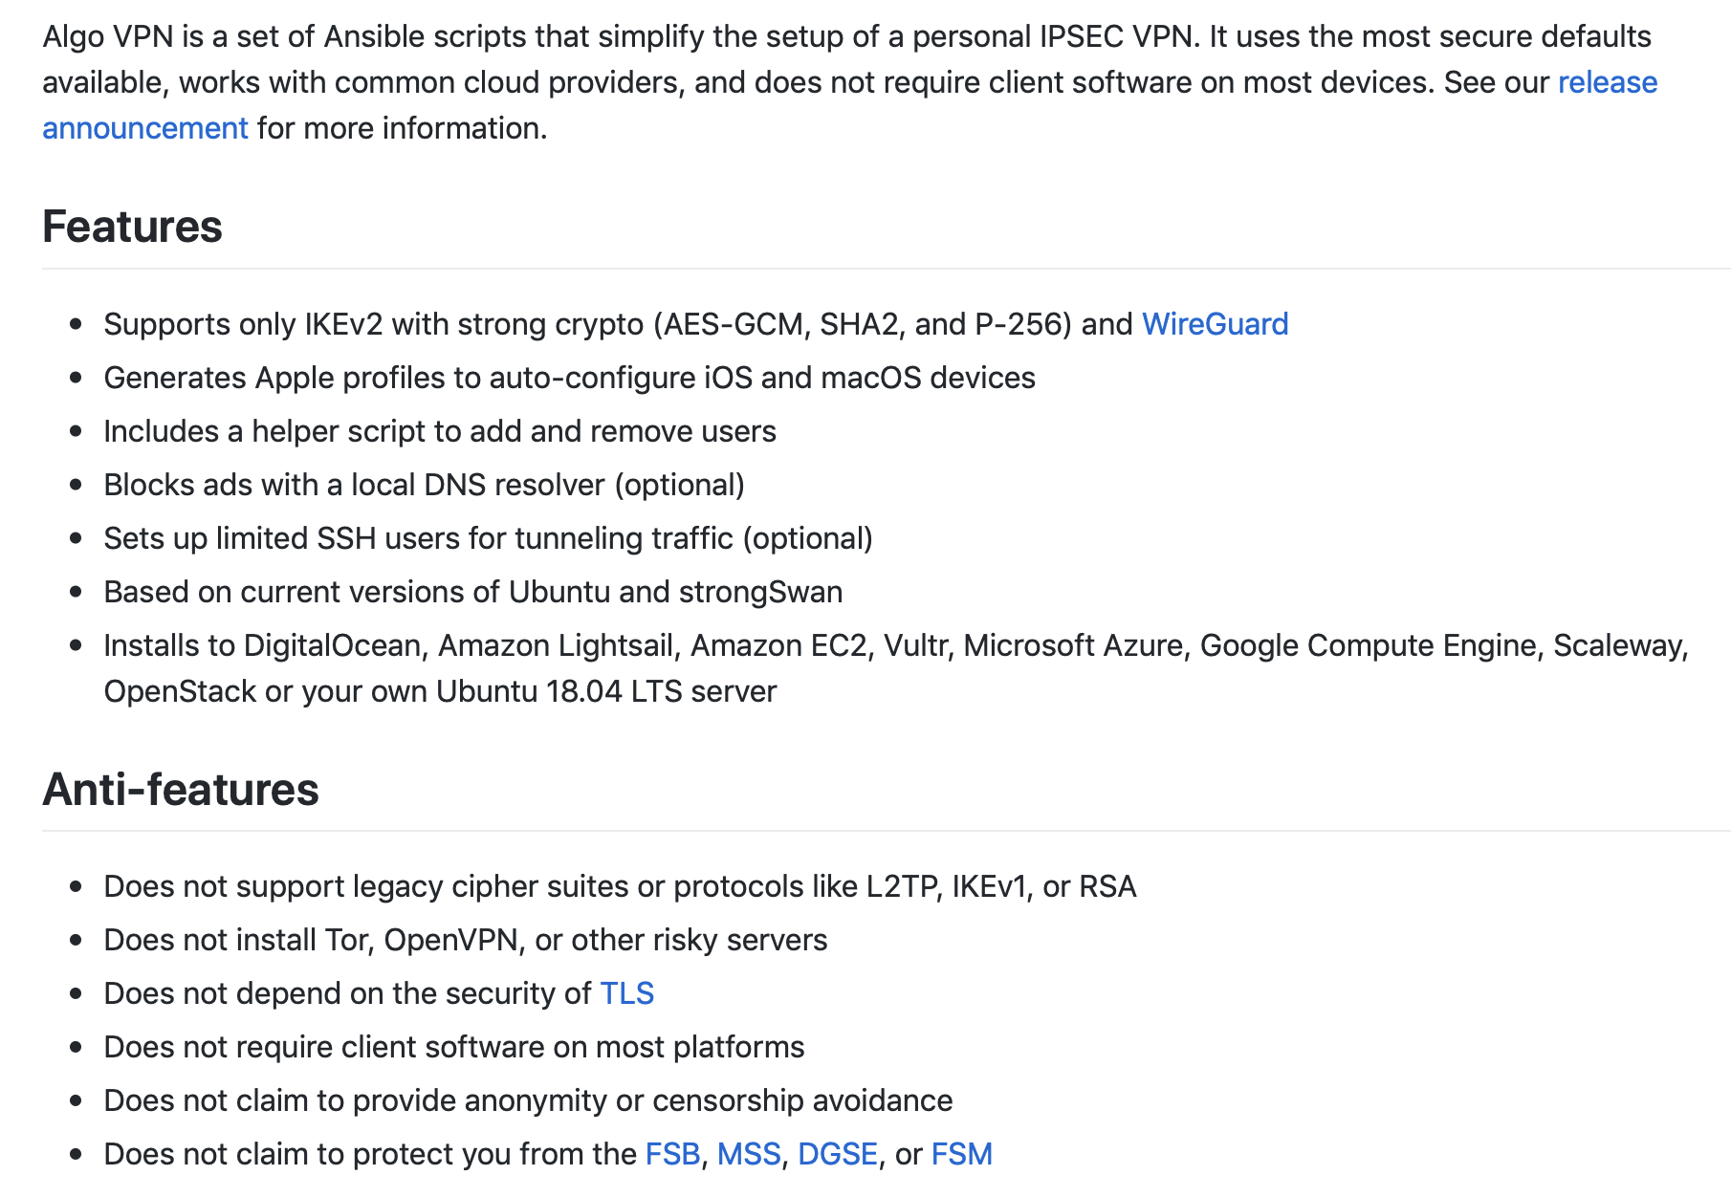The height and width of the screenshot is (1197, 1731).
Task: Open the TLS link
Action: click(x=626, y=993)
